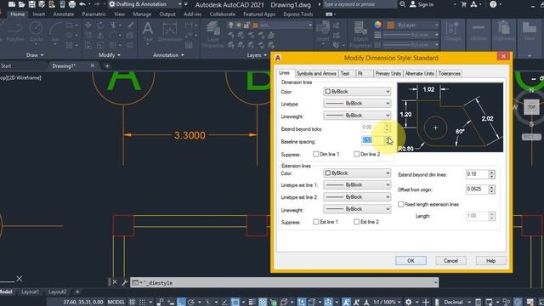Open Layer Properties manager
Image resolution: width=544 pixels, height=306 pixels.
click(212, 35)
